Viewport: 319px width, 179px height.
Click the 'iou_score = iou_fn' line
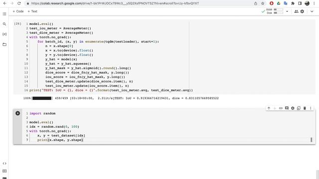coord(85,77)
